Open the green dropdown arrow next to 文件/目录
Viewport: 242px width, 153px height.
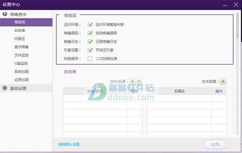[139, 82]
